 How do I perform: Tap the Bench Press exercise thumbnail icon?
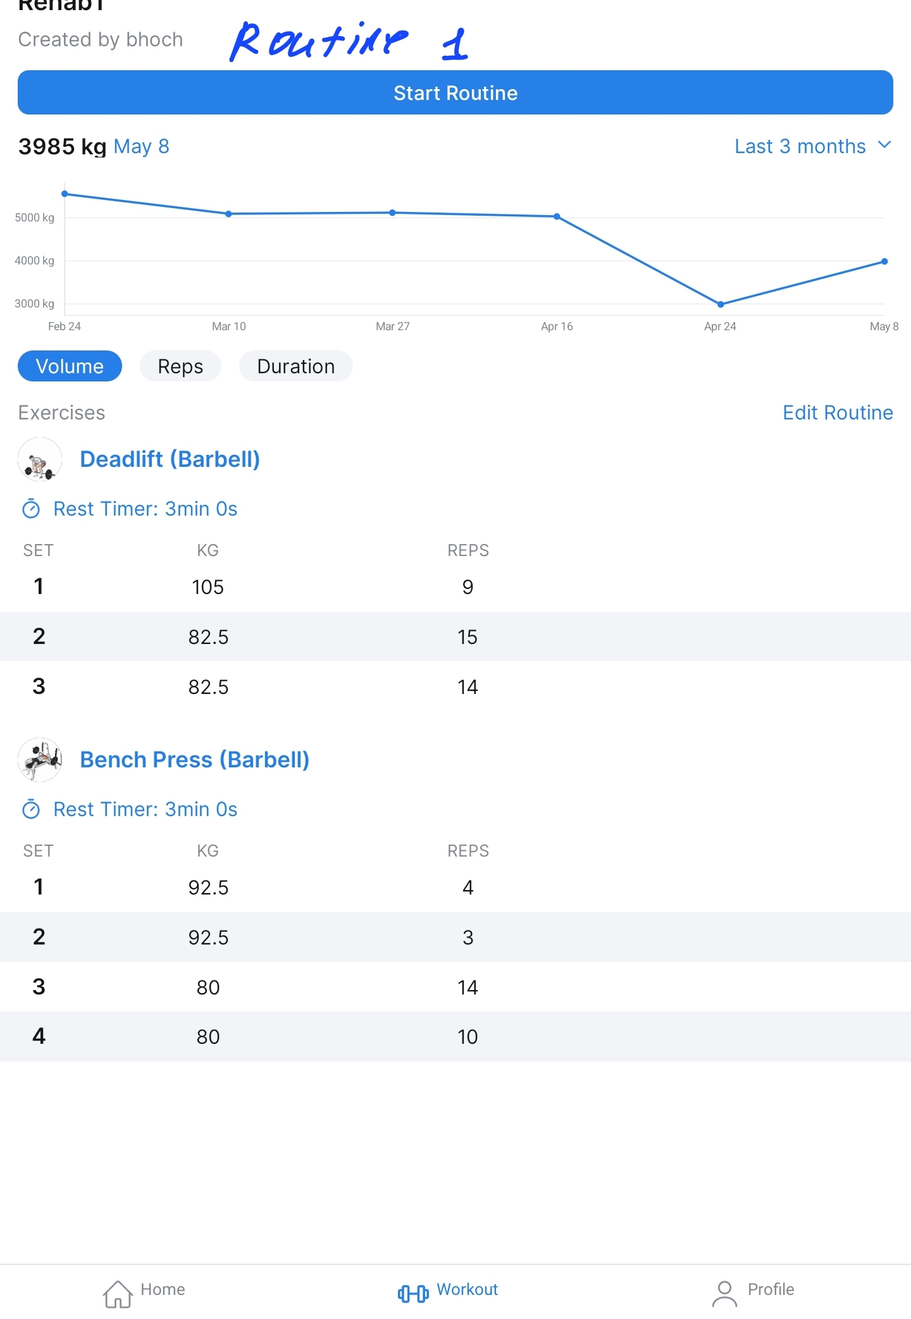[40, 760]
